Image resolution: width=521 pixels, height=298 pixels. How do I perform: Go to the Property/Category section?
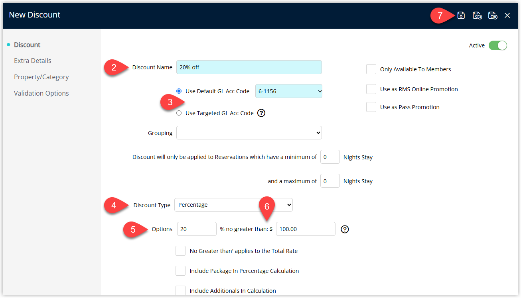click(x=41, y=77)
